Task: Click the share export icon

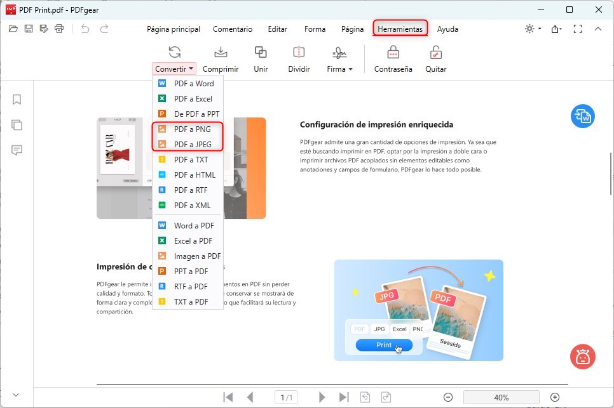Action: click(x=556, y=29)
